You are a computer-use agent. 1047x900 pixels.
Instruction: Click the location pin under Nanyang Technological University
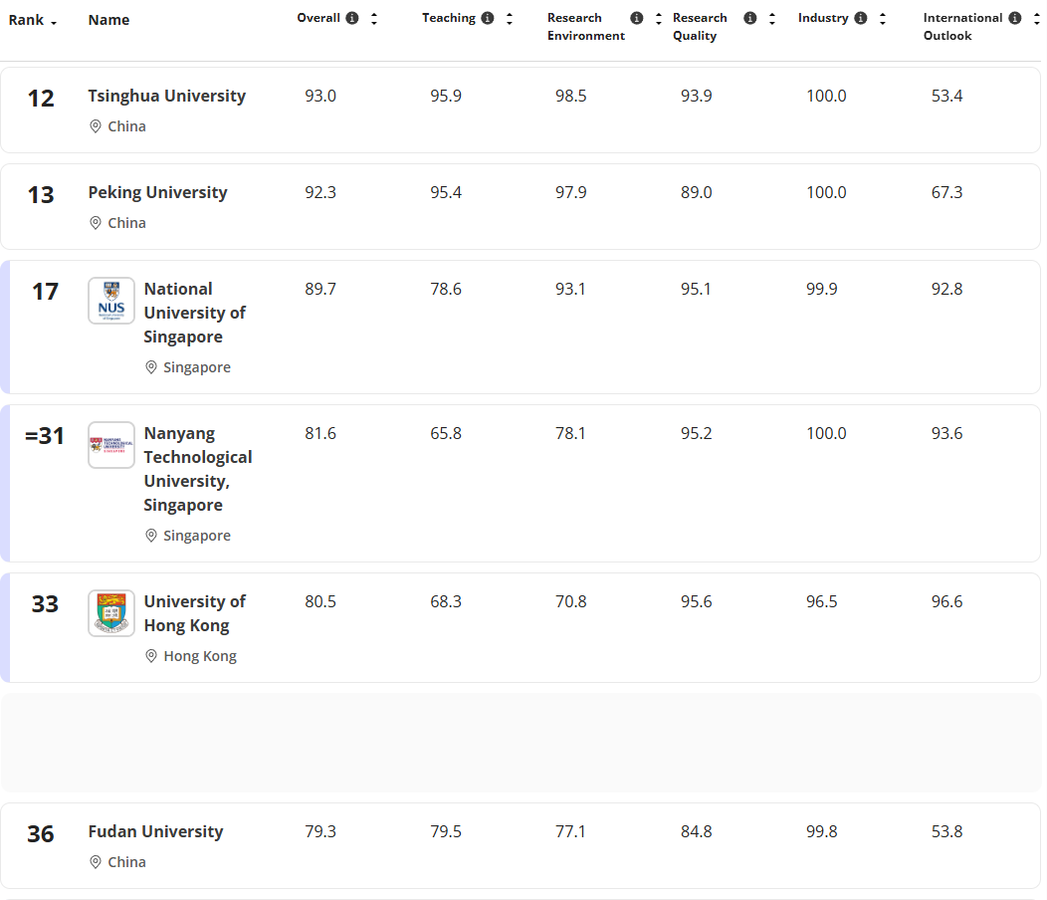coord(151,536)
